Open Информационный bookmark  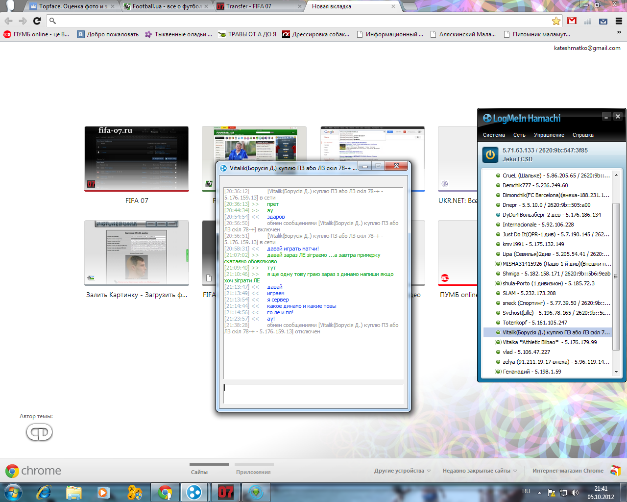point(390,34)
